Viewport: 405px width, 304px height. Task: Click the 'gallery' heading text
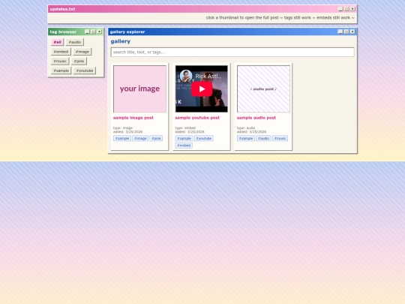click(120, 41)
